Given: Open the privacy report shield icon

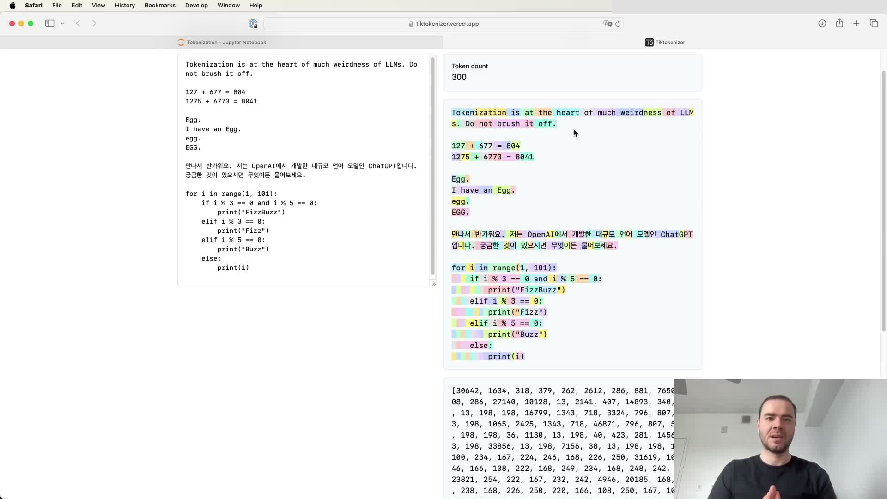Looking at the screenshot, I should pos(253,24).
